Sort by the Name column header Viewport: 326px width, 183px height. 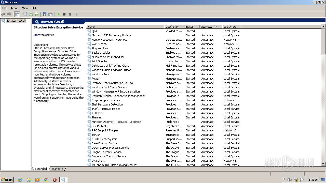(125, 26)
